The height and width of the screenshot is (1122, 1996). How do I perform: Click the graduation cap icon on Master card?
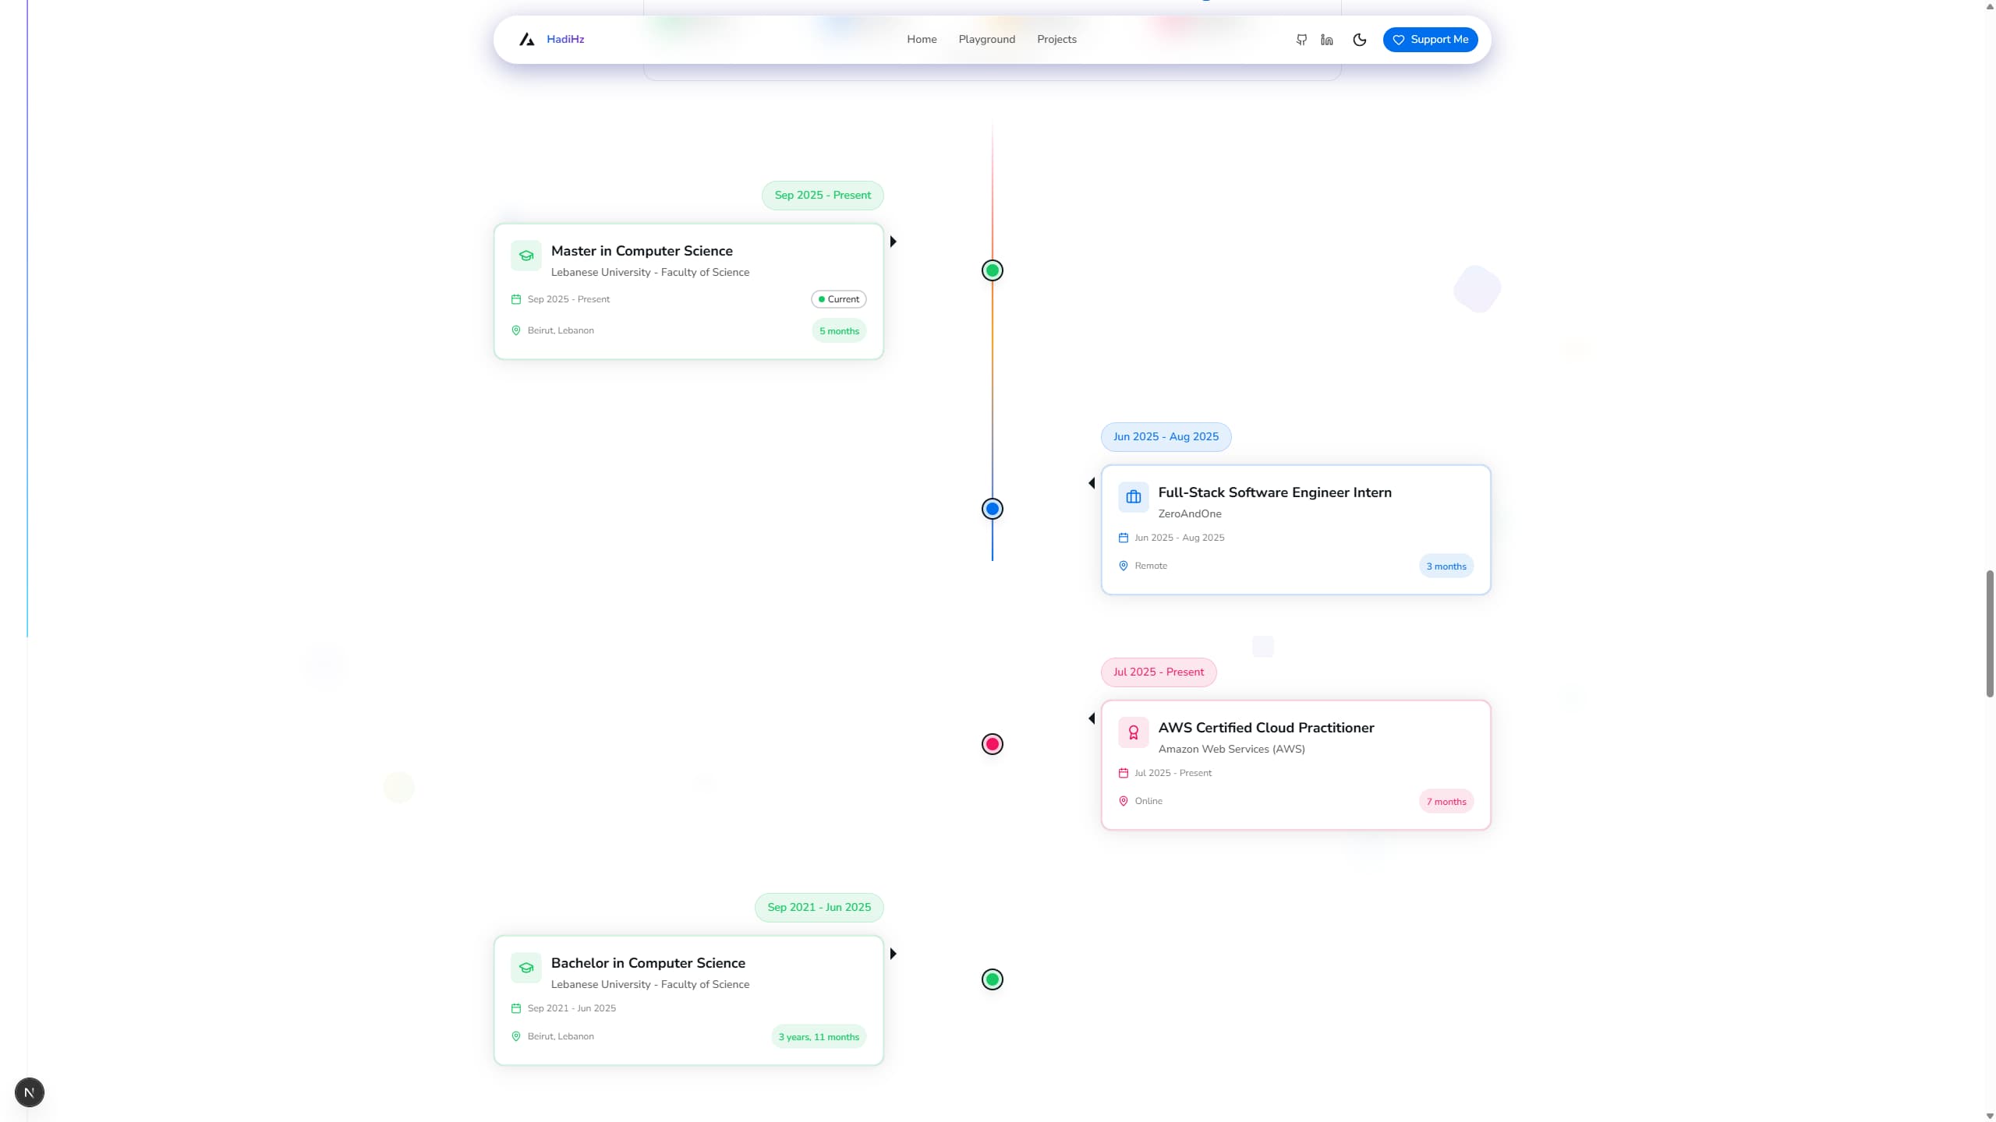coord(526,256)
